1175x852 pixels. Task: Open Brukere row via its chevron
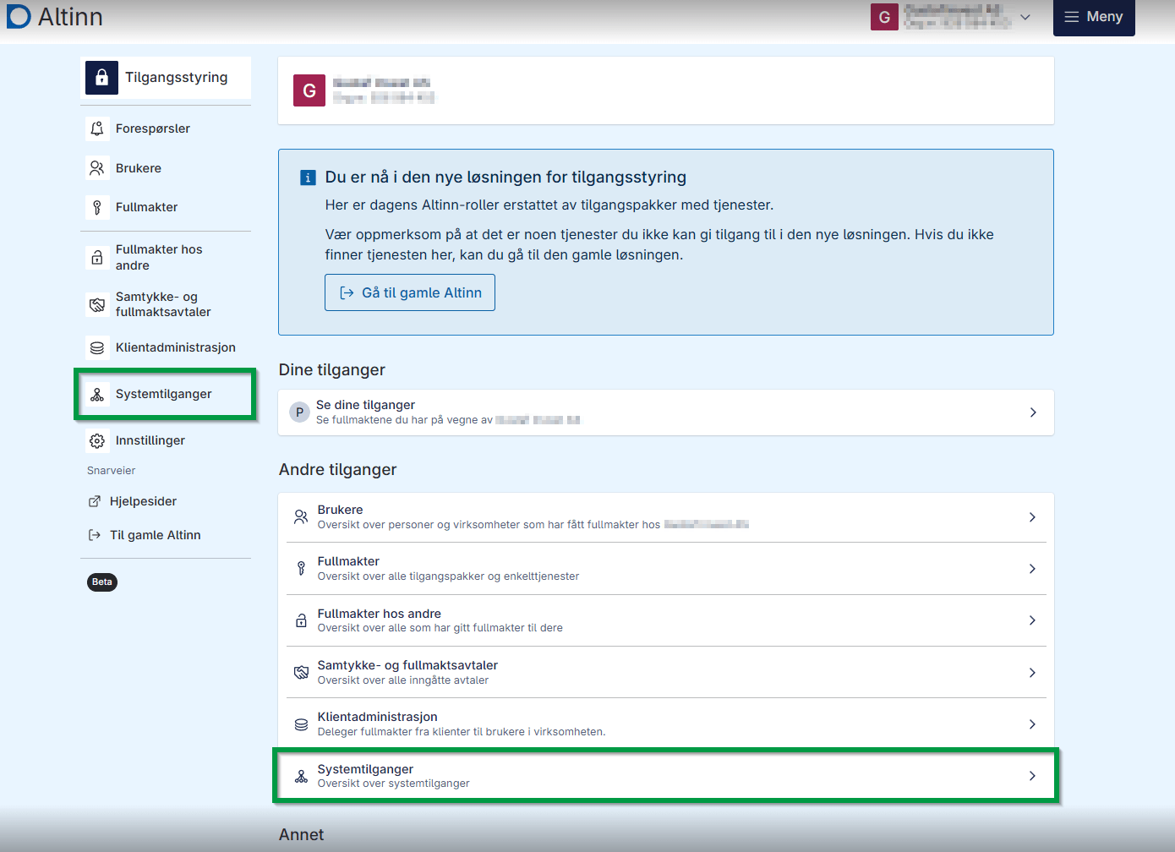tap(1032, 517)
